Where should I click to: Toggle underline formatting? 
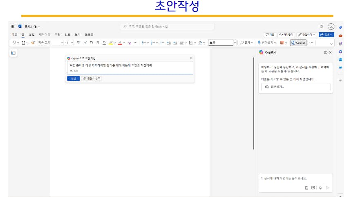pos(104,43)
